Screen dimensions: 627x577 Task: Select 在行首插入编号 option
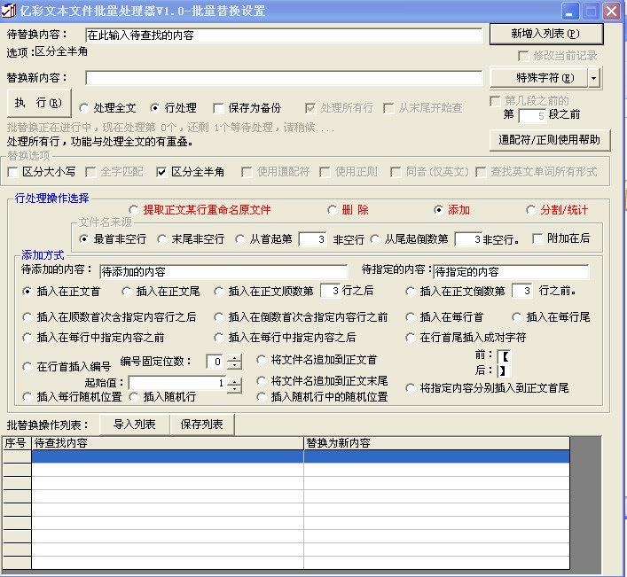click(67, 366)
